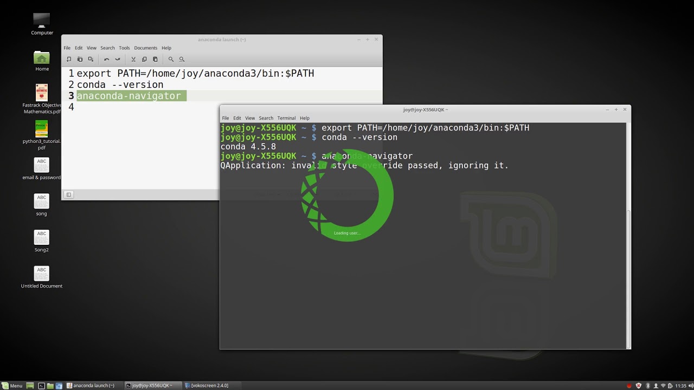Click the export PATH line in text editor
This screenshot has height=390, width=694.
tap(195, 73)
